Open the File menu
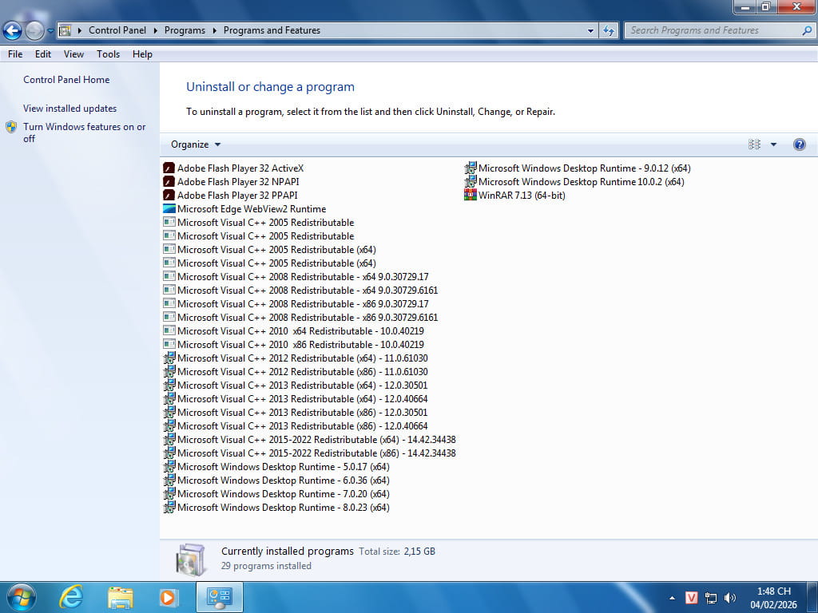This screenshot has height=613, width=818. [15, 53]
